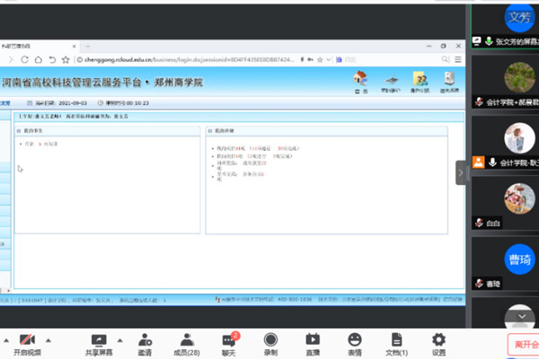Open meeting settings 设置
Image resolution: width=539 pixels, height=359 pixels.
pos(438,345)
